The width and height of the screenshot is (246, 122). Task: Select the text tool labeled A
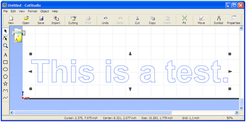coord(6,55)
